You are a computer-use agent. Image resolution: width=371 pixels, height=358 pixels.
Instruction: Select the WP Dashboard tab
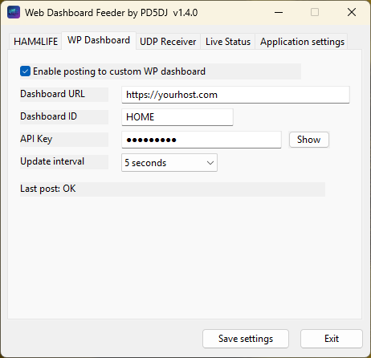pos(99,40)
